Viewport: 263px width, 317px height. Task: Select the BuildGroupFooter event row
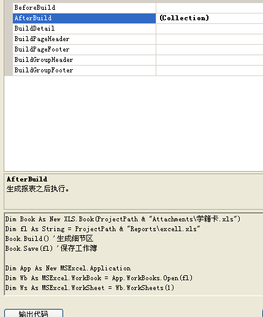pyautogui.click(x=84, y=71)
